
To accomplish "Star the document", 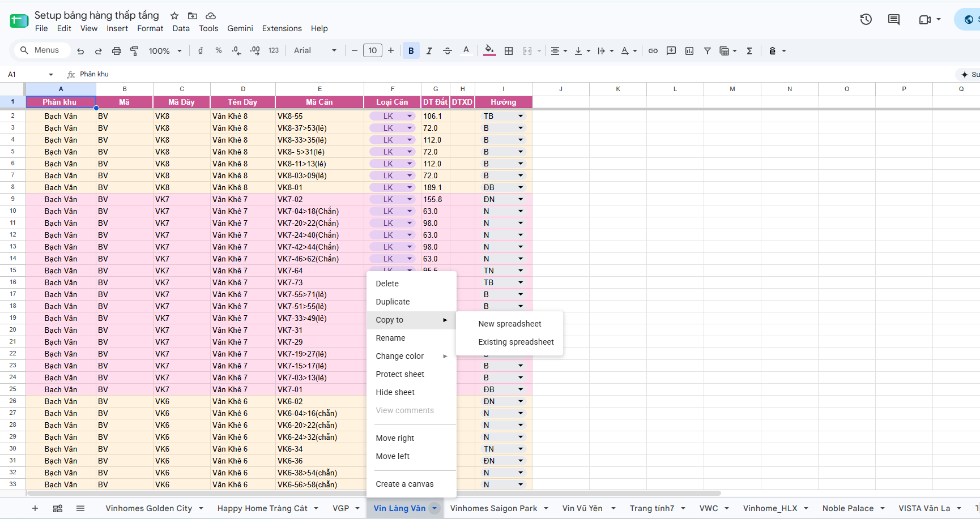I will tap(174, 16).
